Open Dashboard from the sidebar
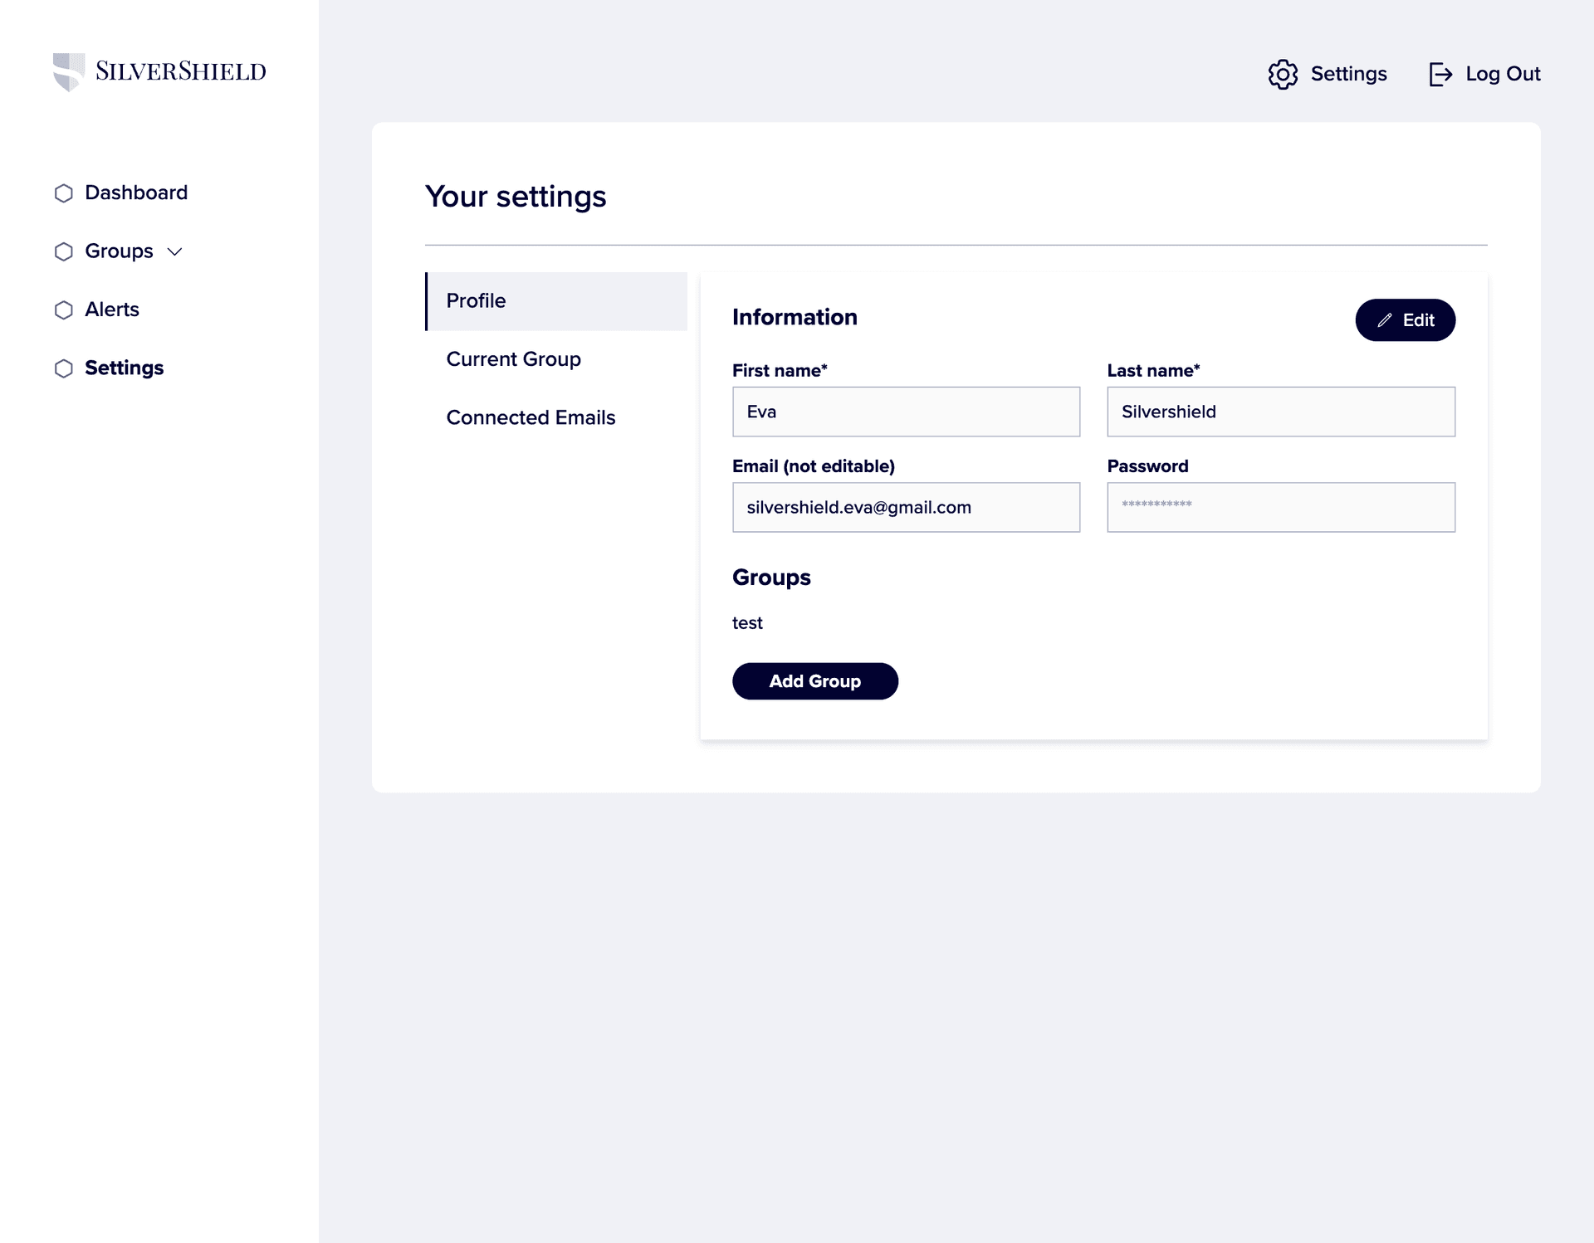The image size is (1594, 1243). 136,193
